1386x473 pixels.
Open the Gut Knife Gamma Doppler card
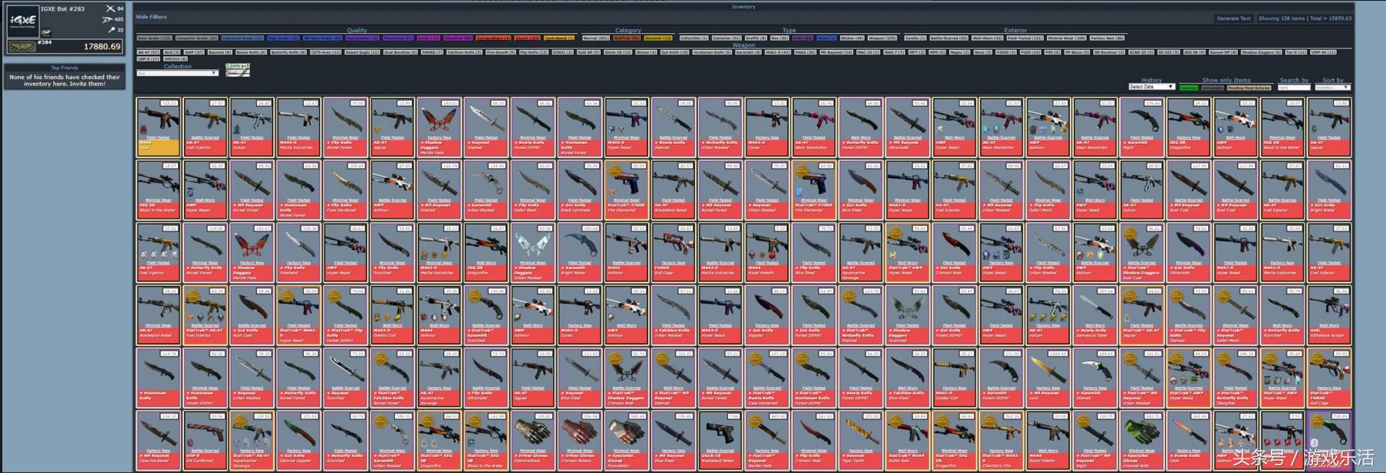click(299, 440)
